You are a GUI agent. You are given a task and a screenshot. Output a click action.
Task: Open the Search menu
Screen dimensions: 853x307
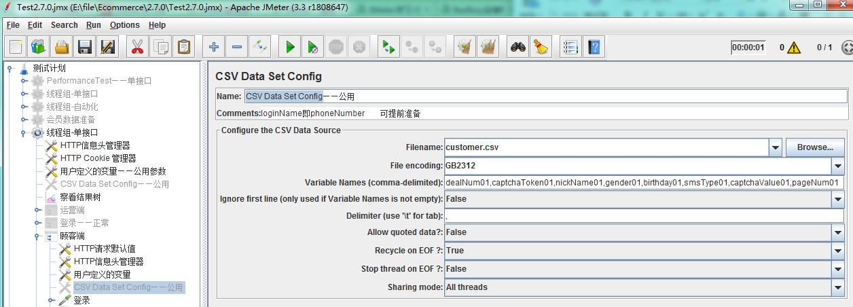point(65,25)
